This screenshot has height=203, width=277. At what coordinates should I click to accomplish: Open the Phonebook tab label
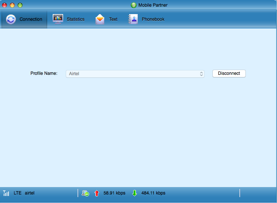click(x=153, y=19)
